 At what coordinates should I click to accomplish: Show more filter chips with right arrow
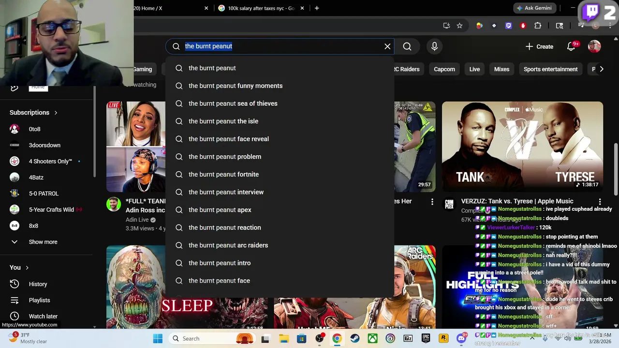tap(601, 69)
